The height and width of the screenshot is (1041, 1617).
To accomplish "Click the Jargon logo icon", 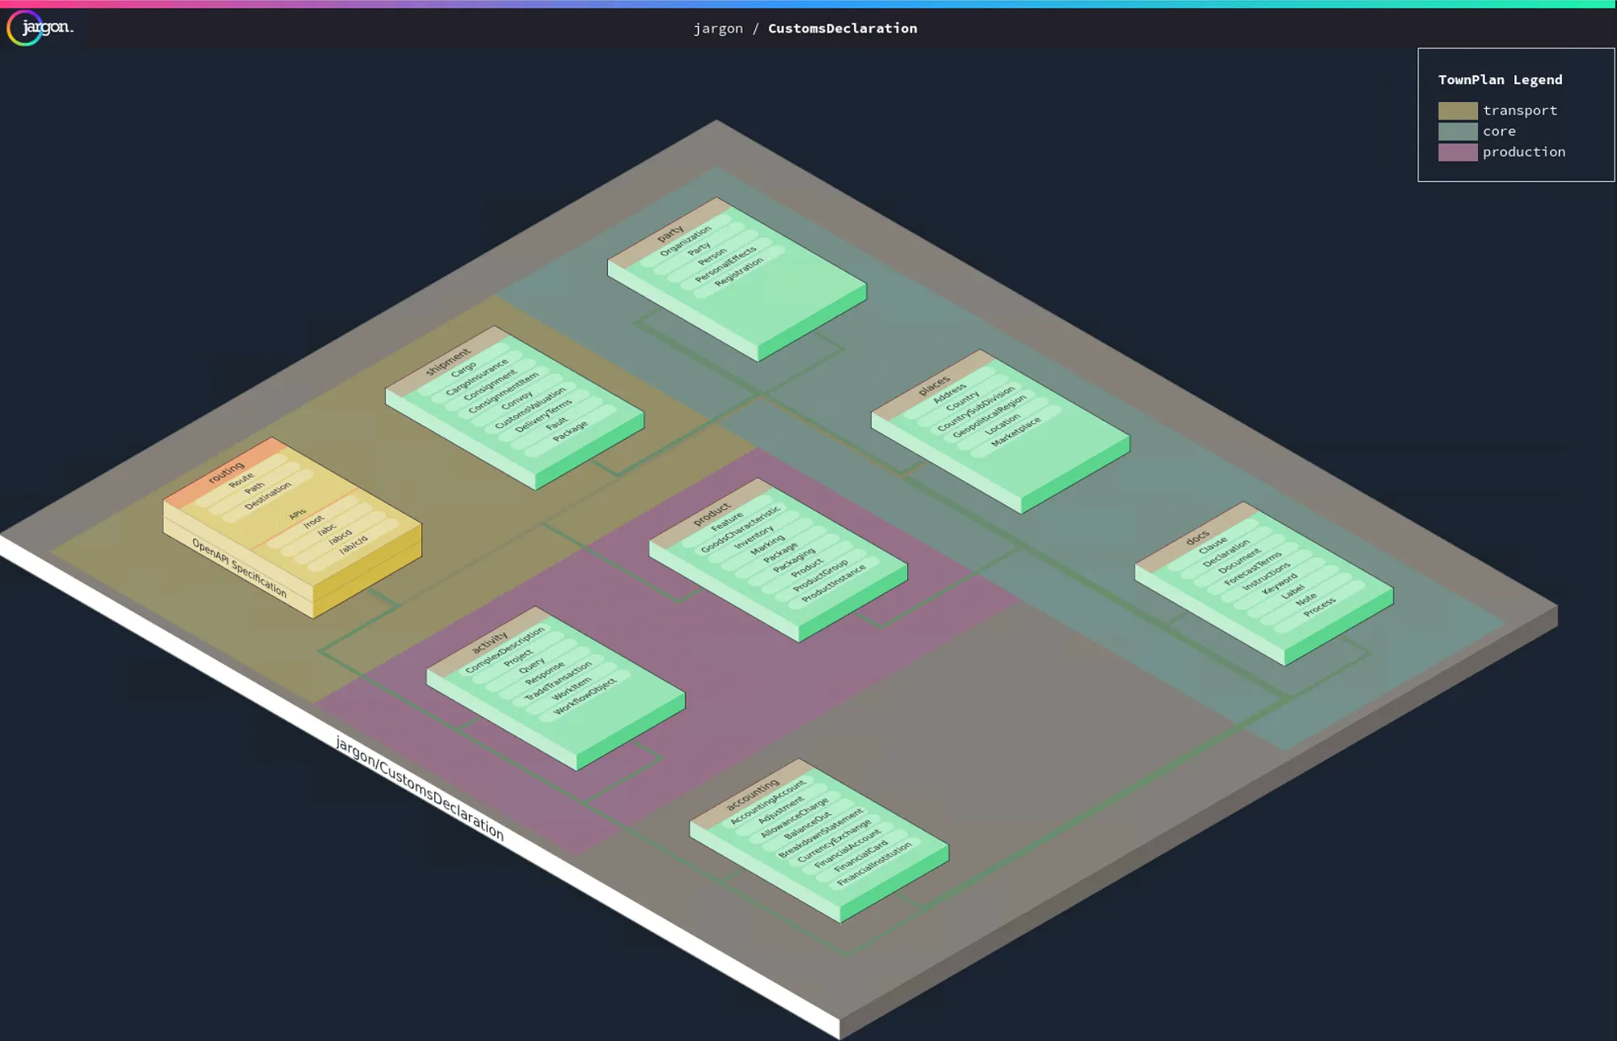I will click(39, 28).
